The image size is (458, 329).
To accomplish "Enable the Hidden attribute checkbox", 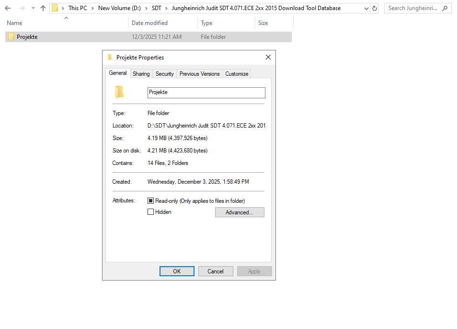I will point(150,211).
